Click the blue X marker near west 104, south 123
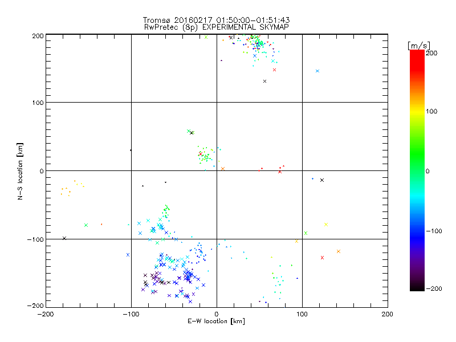This screenshot has width=456, height=342. pyautogui.click(x=128, y=255)
